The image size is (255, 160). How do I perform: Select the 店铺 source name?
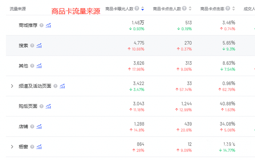click(x=23, y=126)
